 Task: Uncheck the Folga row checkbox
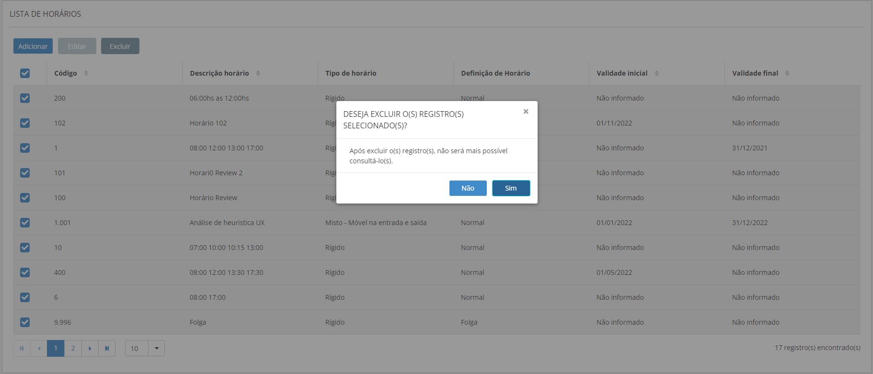click(25, 322)
